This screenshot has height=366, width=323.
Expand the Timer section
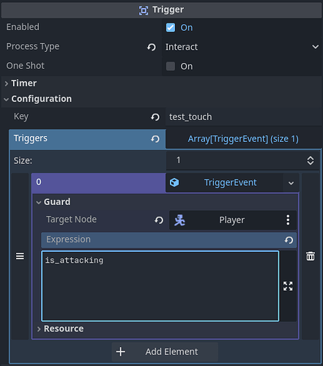click(24, 83)
